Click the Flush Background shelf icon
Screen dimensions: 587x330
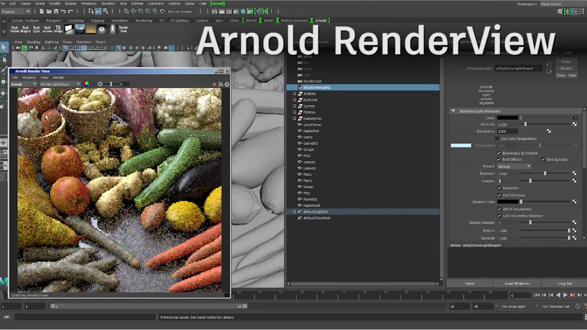[25, 29]
